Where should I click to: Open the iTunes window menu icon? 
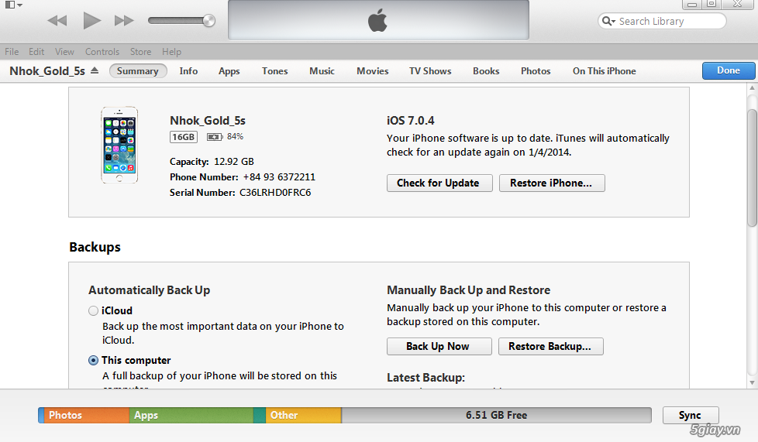tap(13, 5)
